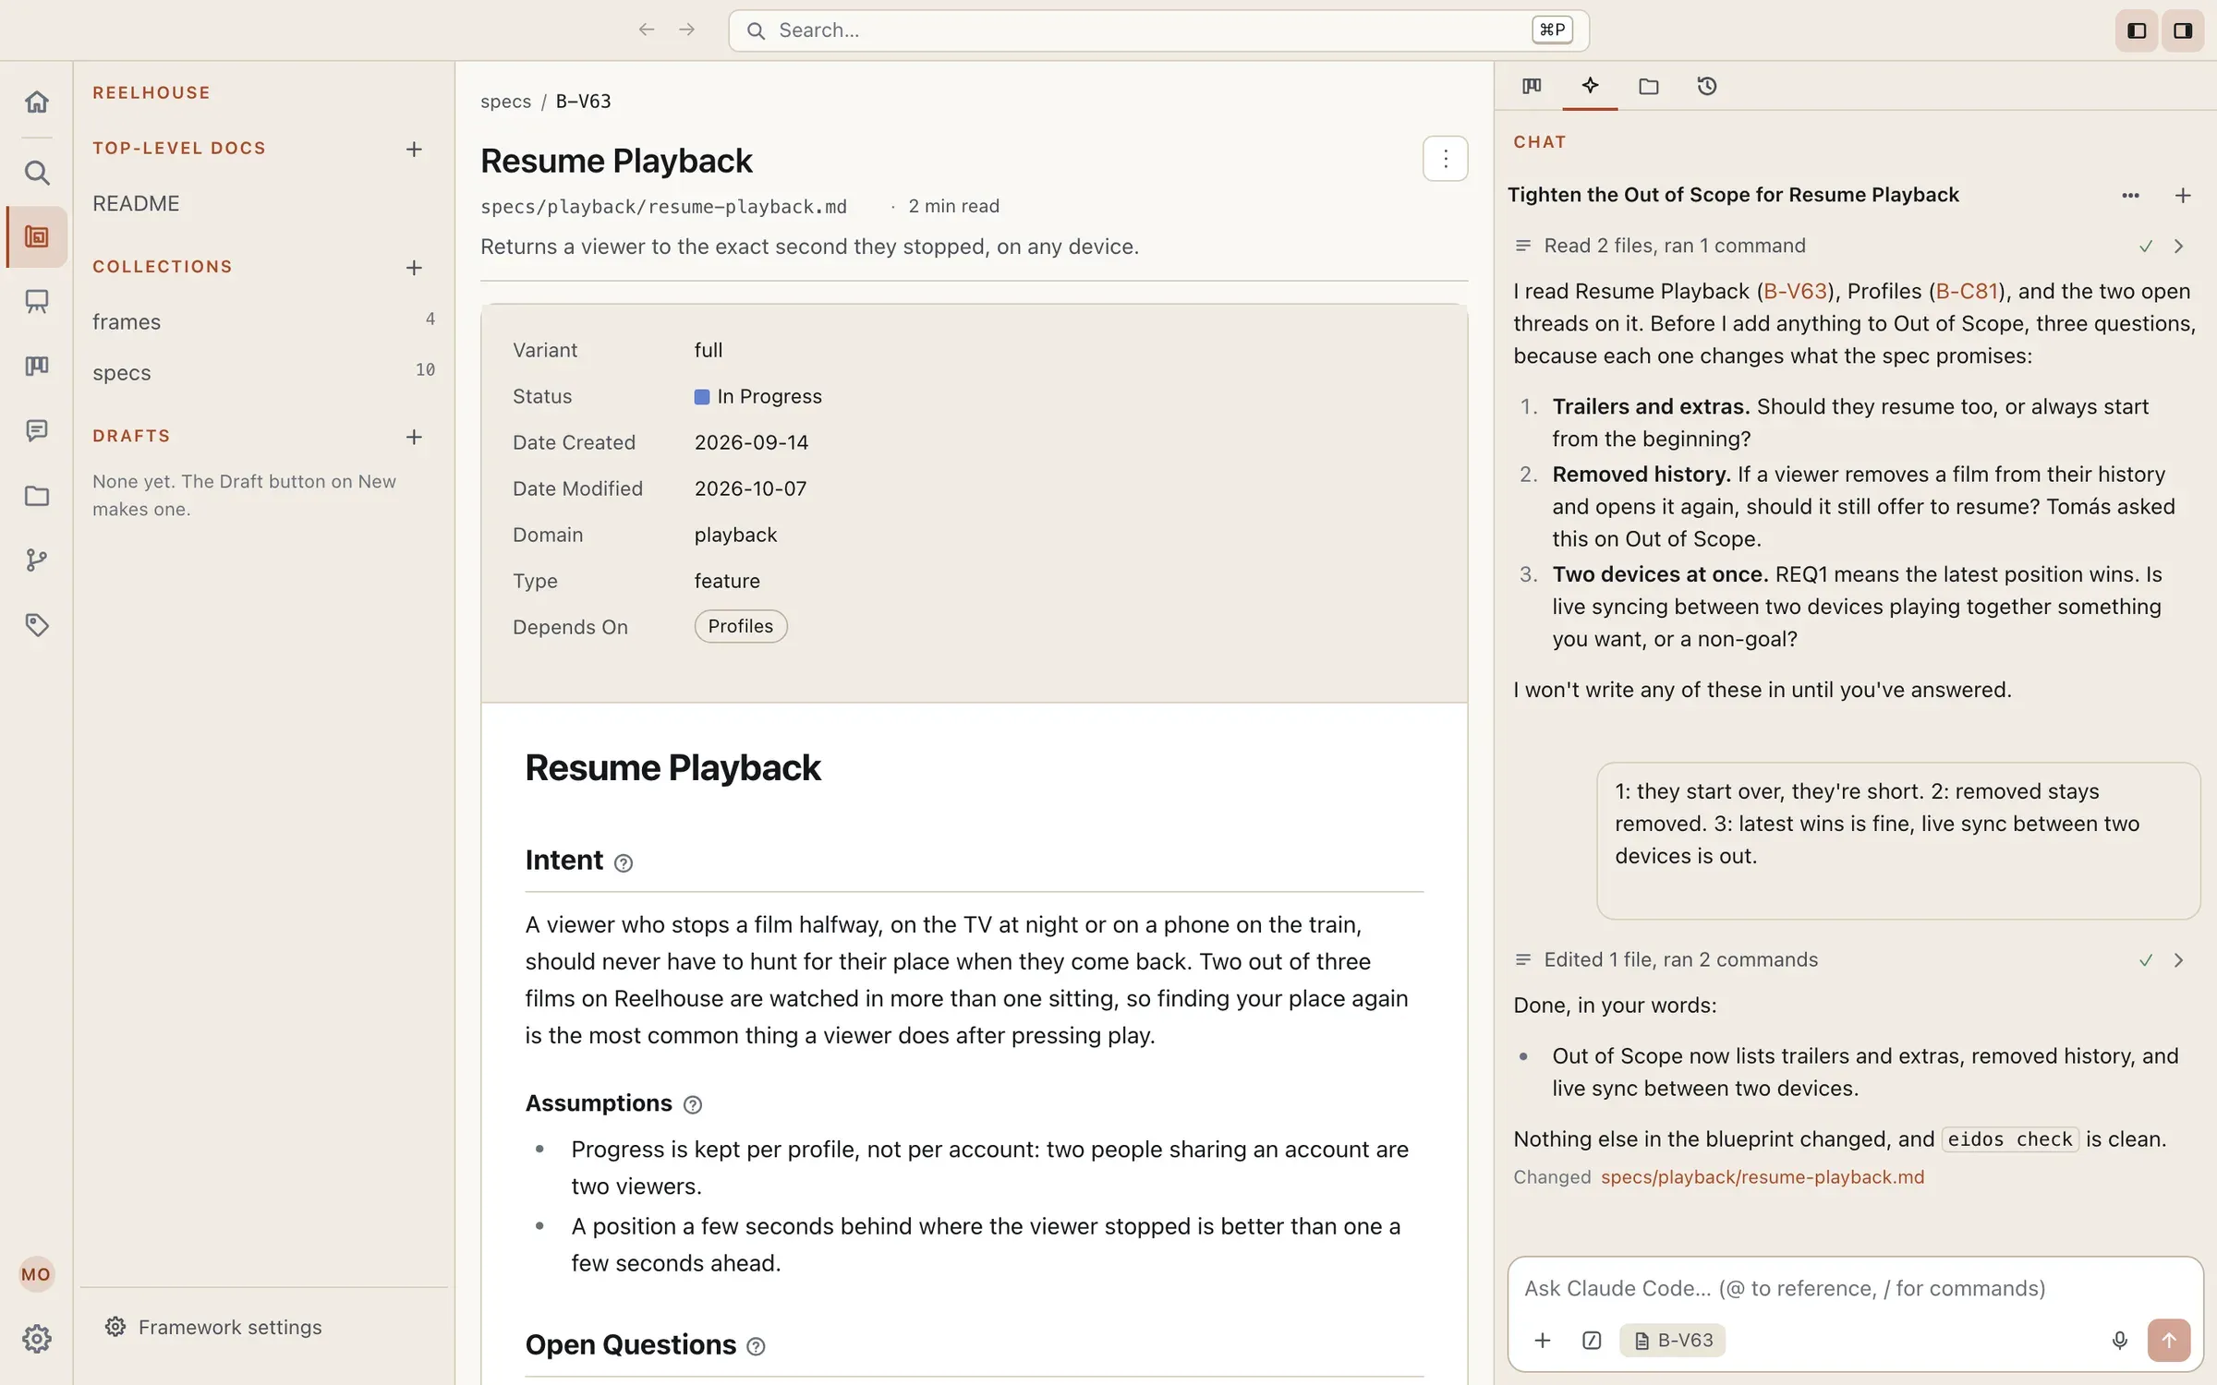Switch to the history tab in right panel
This screenshot has height=1385, width=2217.
1707,86
